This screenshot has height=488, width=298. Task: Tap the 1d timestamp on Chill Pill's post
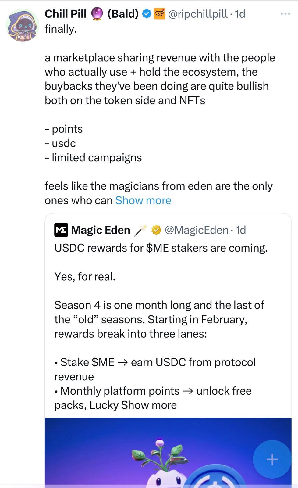point(240,14)
